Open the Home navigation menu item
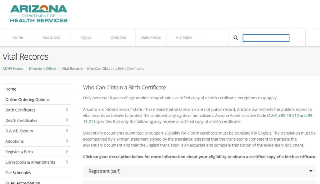 (18, 37)
